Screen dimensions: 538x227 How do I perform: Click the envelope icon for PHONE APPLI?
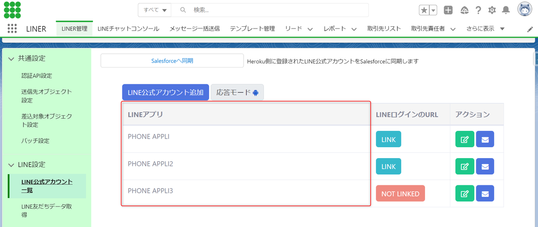pyautogui.click(x=485, y=139)
